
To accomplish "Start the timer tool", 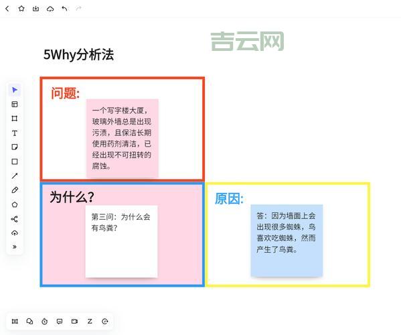I will point(44,322).
